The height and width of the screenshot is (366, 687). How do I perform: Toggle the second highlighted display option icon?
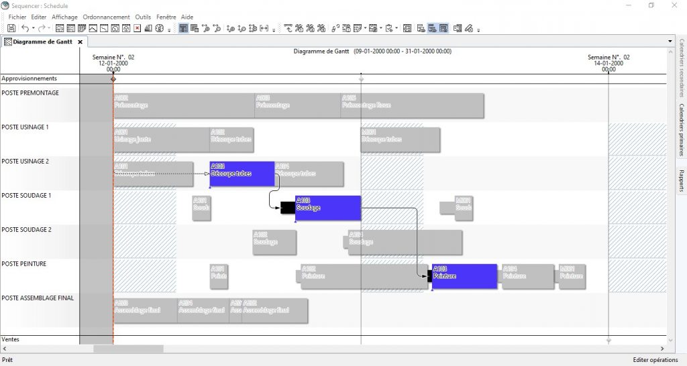click(x=443, y=28)
